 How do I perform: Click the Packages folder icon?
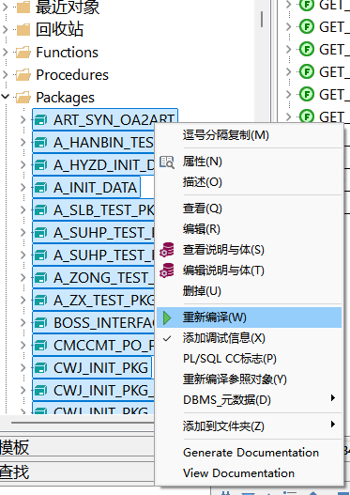[23, 98]
